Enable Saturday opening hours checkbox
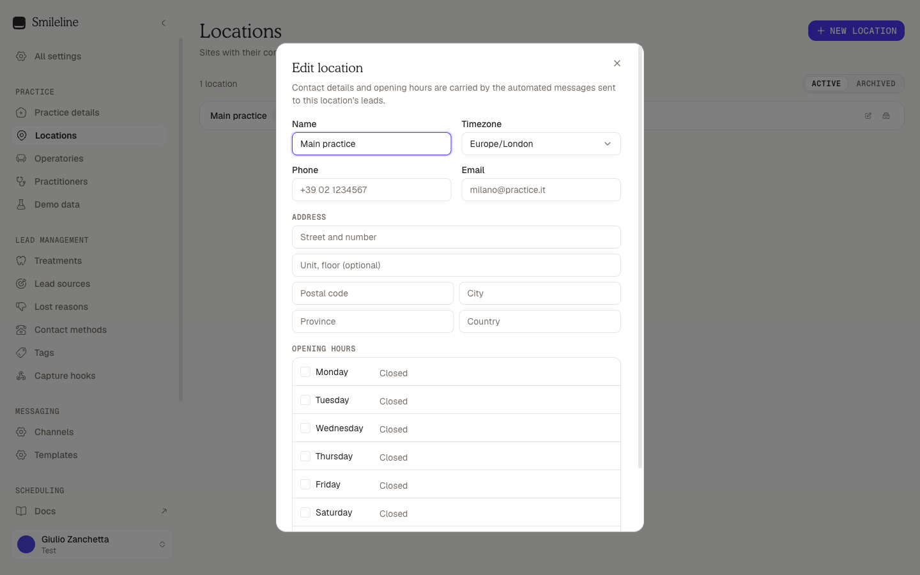 click(x=305, y=512)
